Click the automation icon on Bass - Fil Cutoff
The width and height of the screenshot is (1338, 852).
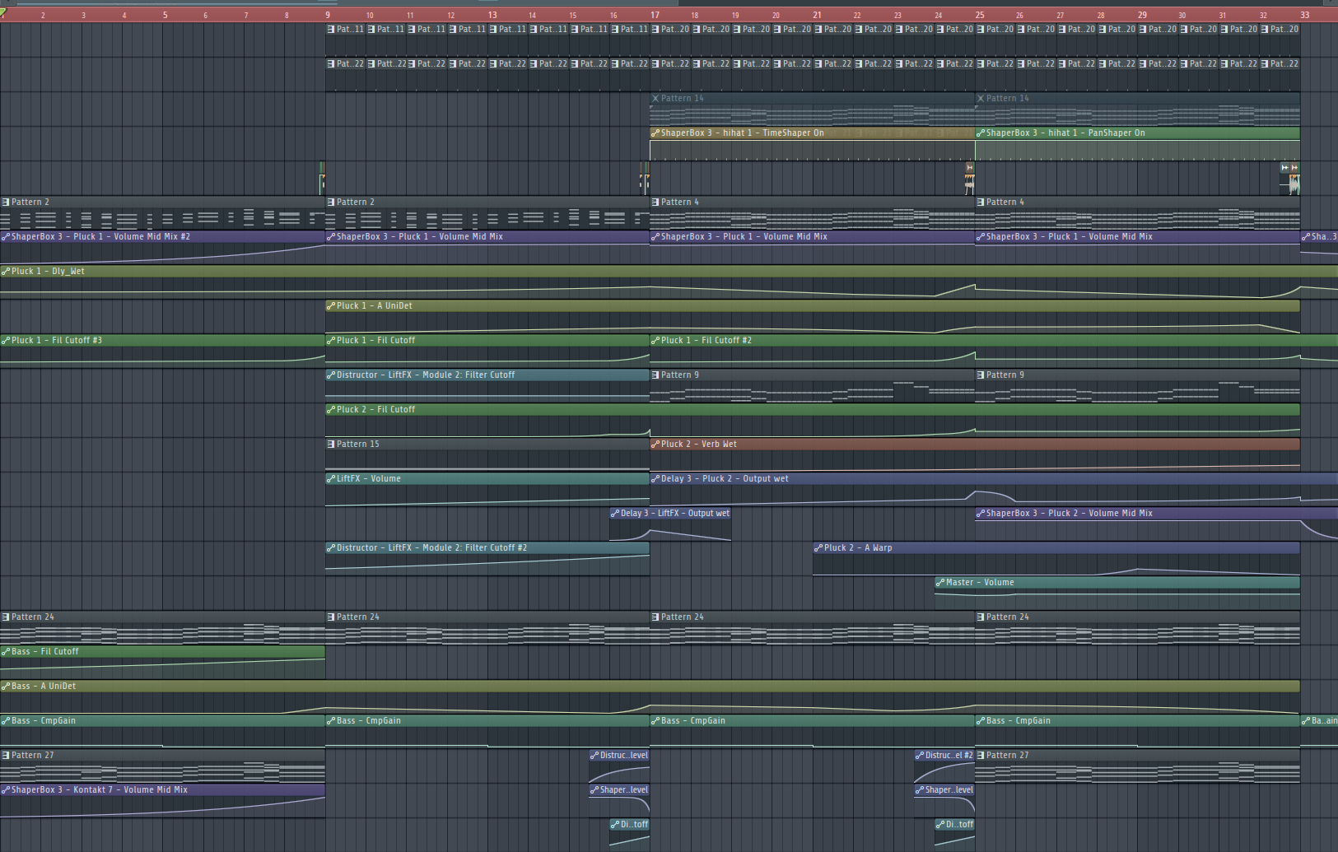6,651
